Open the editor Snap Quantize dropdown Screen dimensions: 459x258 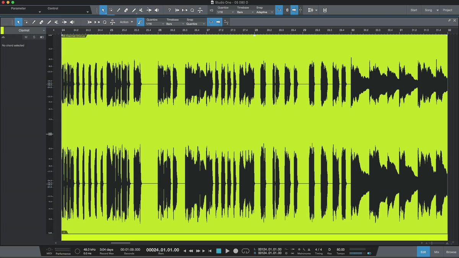pyautogui.click(x=195, y=24)
